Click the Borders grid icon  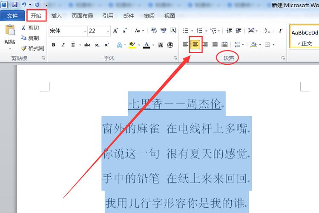[x=267, y=45]
